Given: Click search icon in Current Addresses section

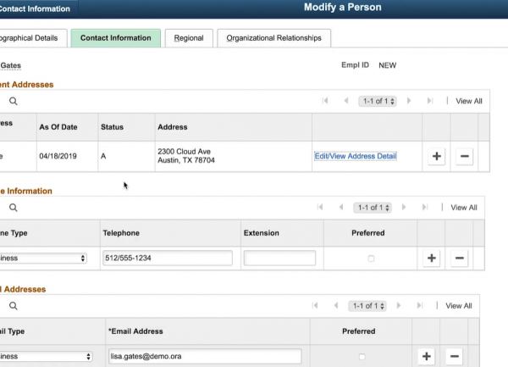Looking at the screenshot, I should click(14, 101).
